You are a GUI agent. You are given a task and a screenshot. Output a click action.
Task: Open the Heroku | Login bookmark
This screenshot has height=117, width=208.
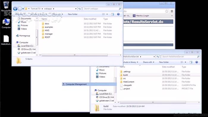(x=141, y=16)
